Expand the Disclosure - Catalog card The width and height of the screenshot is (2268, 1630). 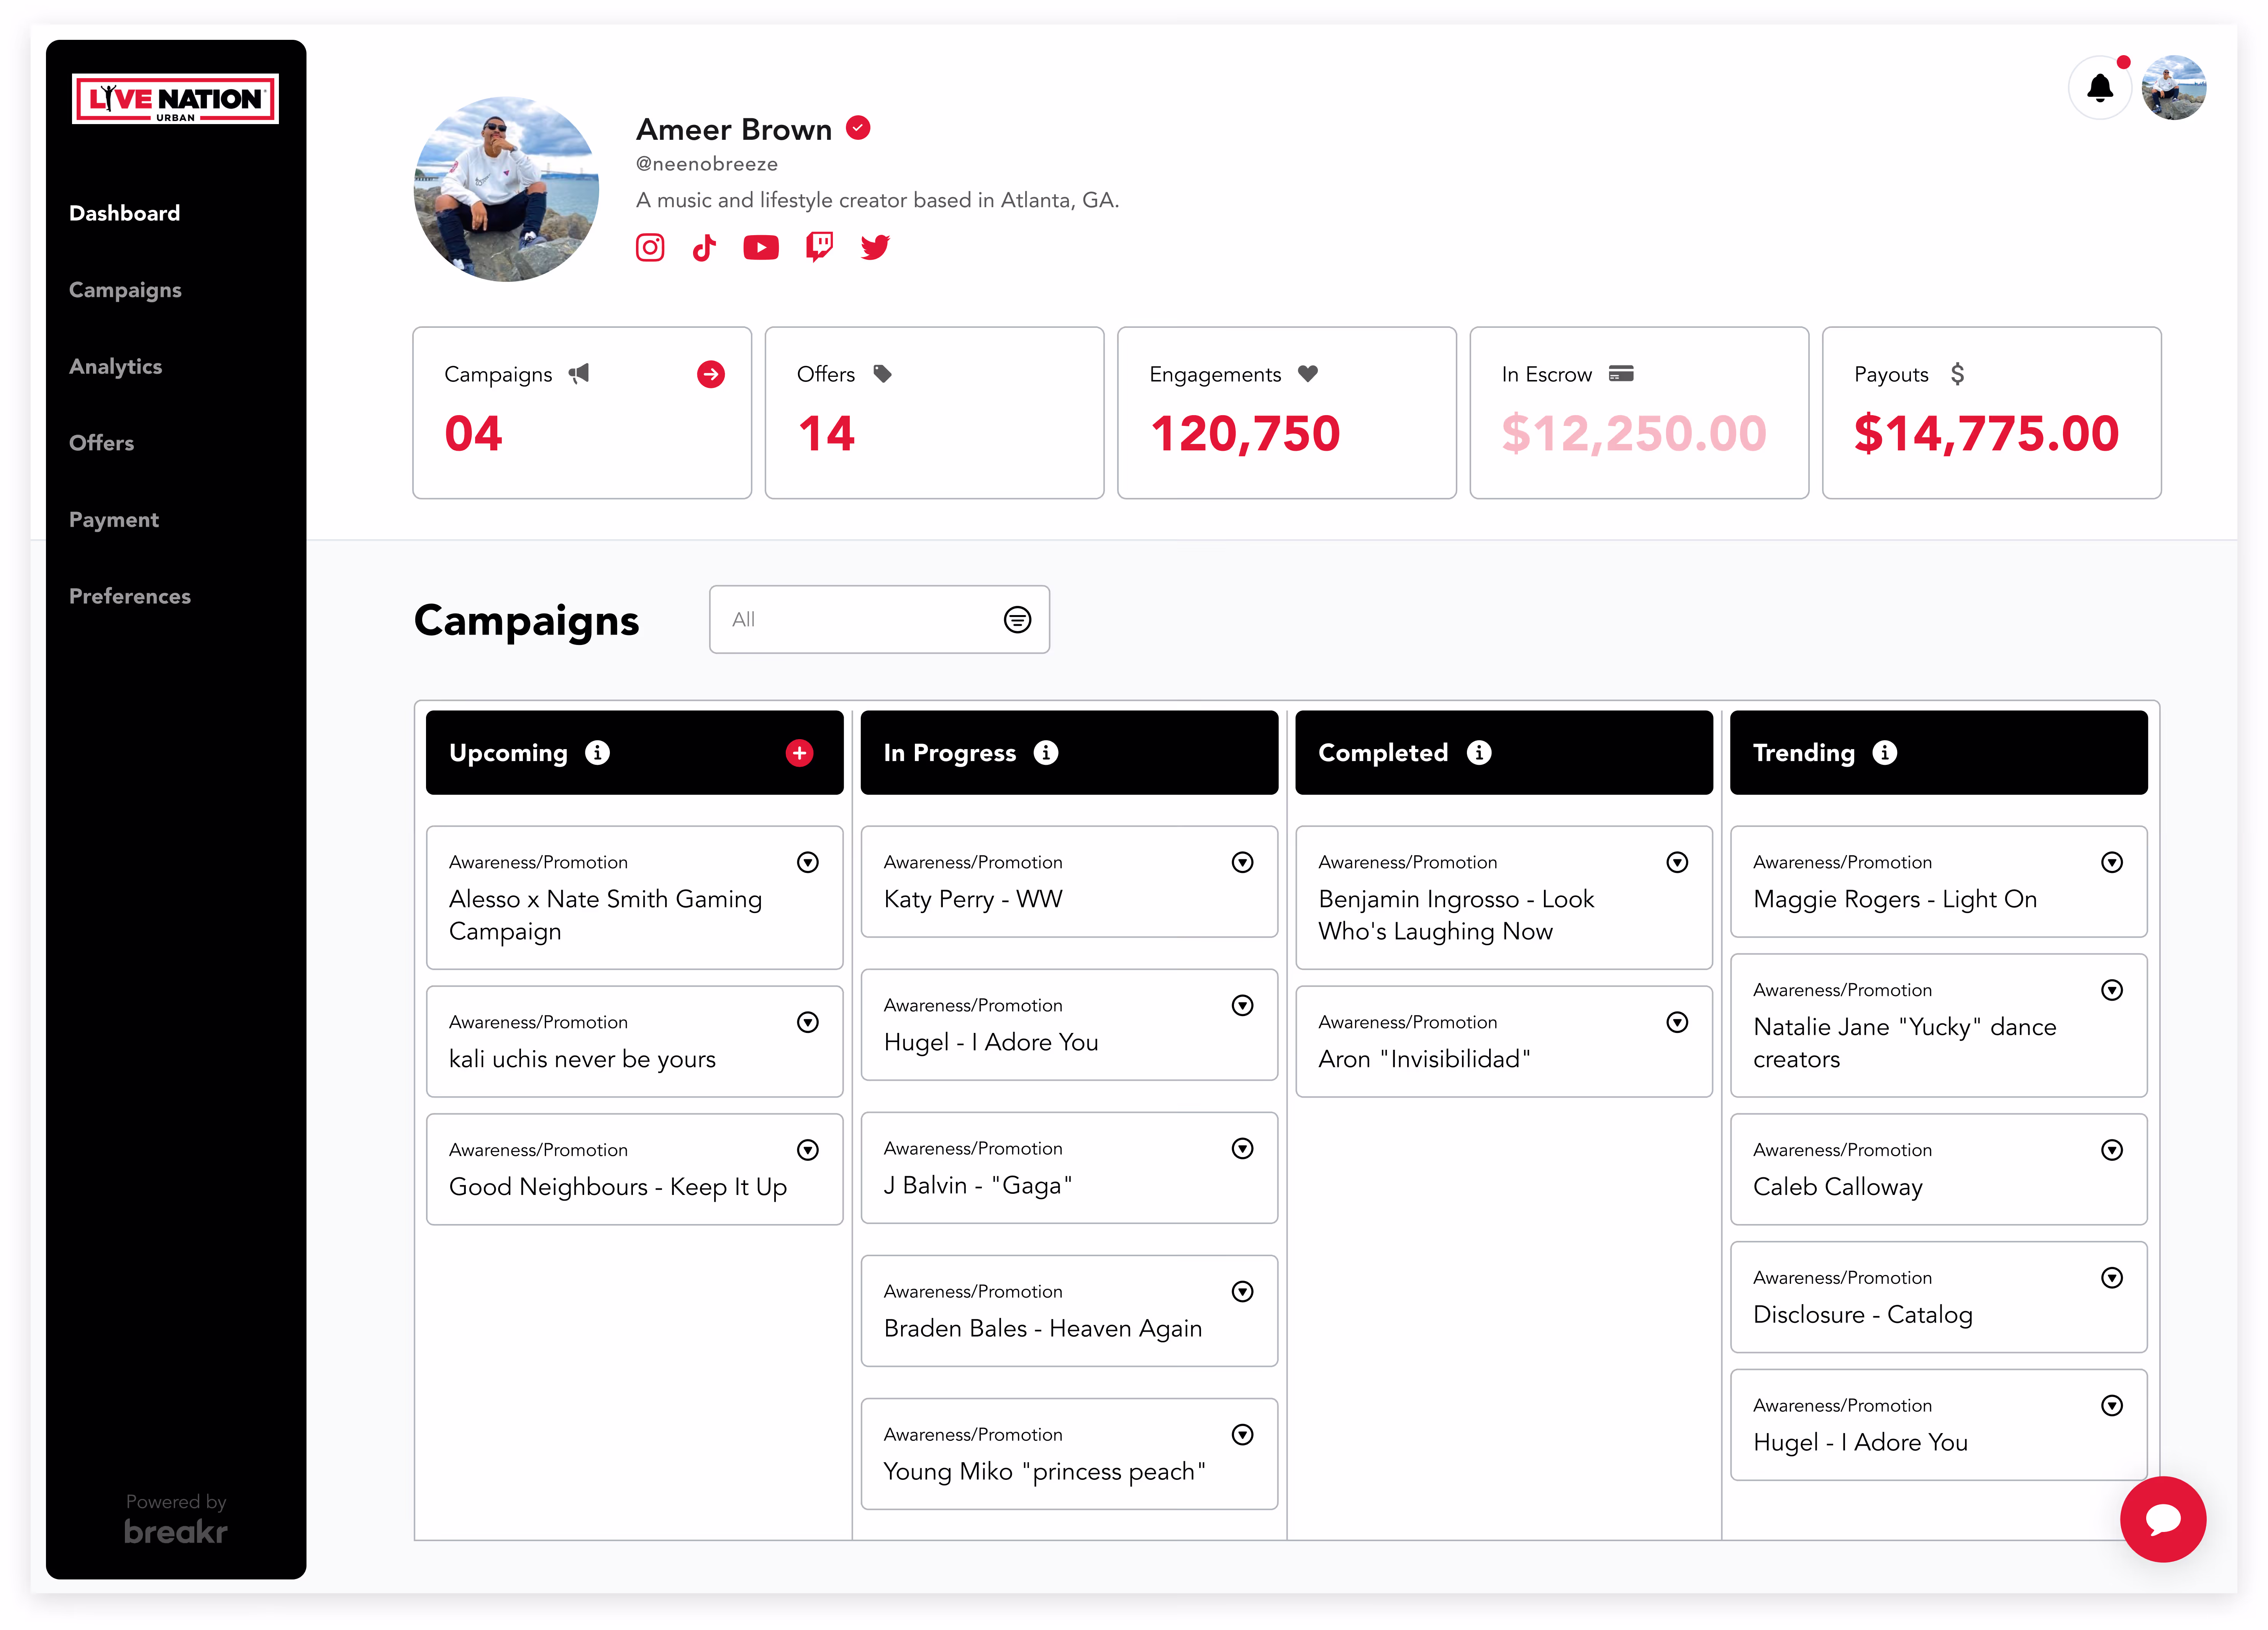pyautogui.click(x=2112, y=1278)
